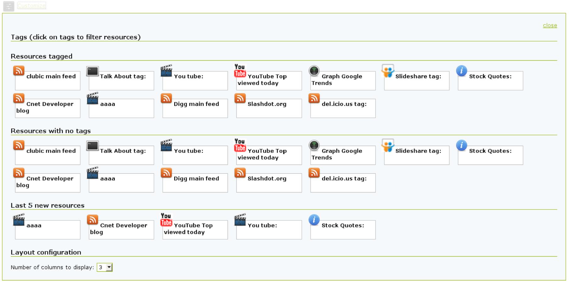Click Slideshare icon under Resources tagged
Screen dimensions: 569x282
click(x=388, y=71)
